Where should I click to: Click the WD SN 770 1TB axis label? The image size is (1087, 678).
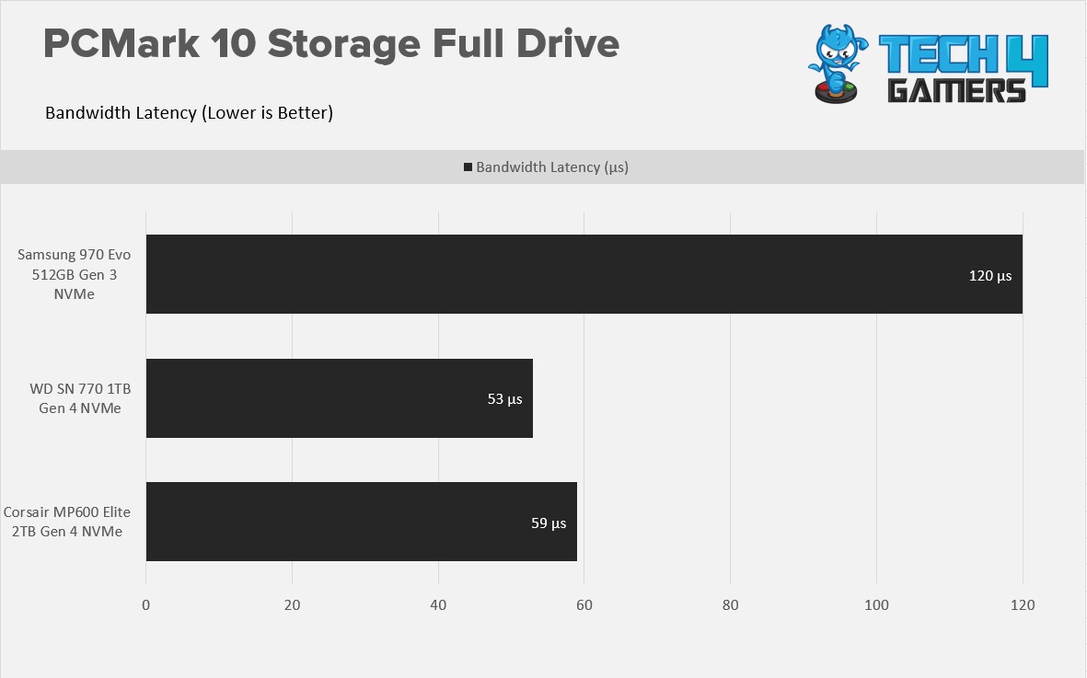80,398
